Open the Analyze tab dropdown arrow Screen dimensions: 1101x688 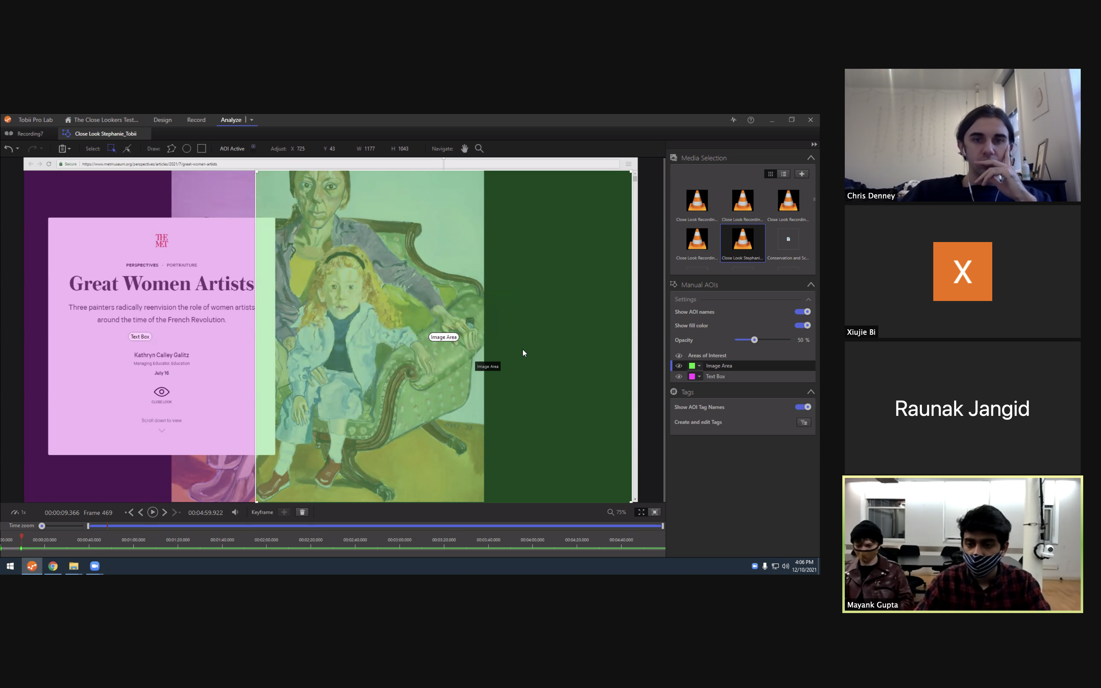pos(252,120)
